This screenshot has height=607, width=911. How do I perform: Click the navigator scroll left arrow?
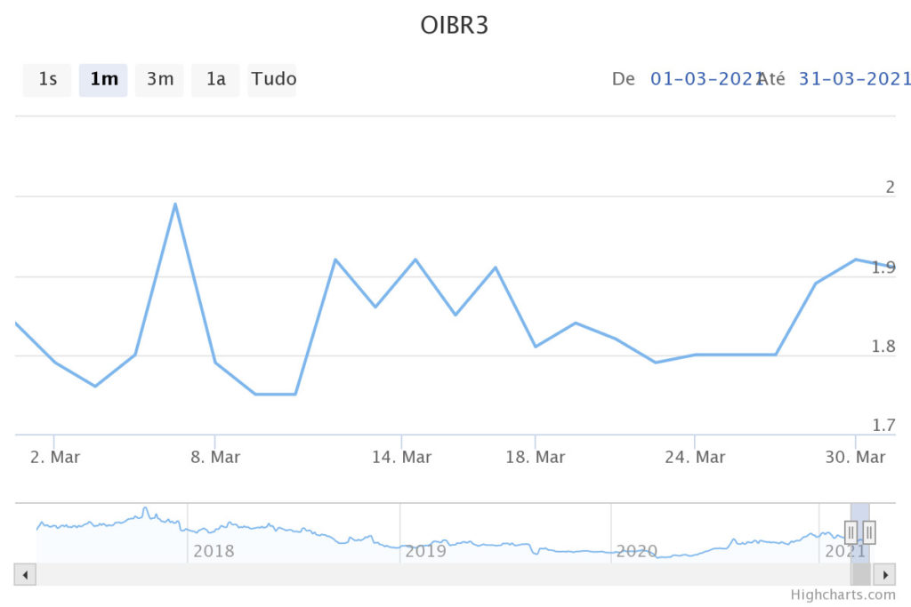[x=25, y=574]
